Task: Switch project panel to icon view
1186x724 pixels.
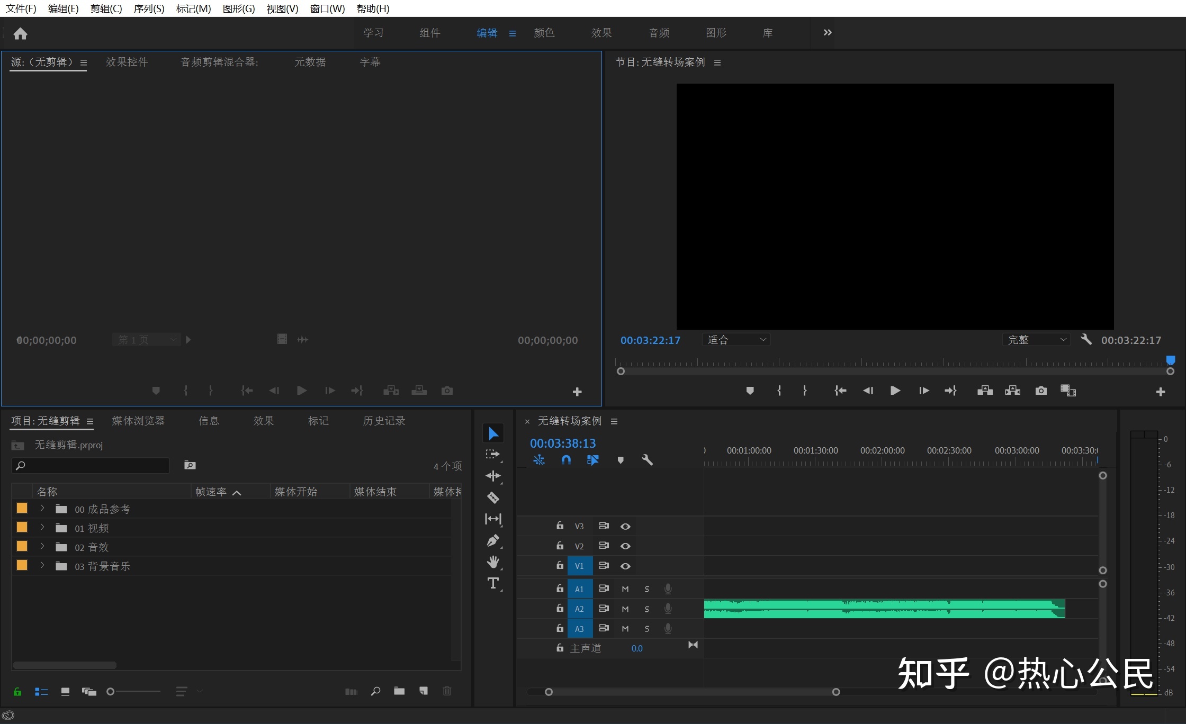Action: click(x=65, y=691)
